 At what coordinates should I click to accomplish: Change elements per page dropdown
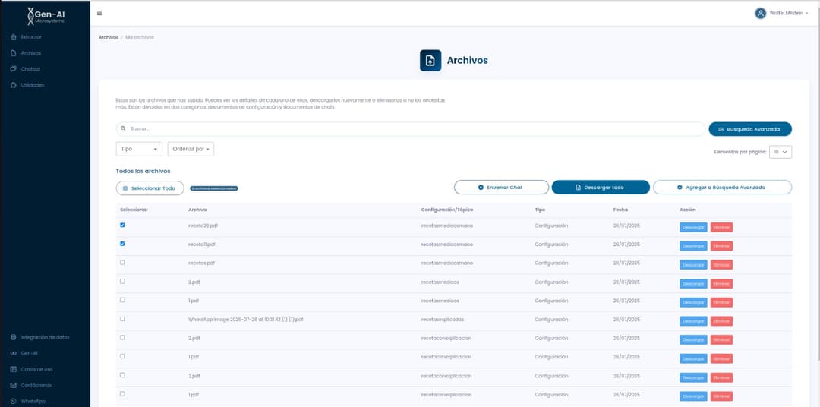(x=781, y=152)
